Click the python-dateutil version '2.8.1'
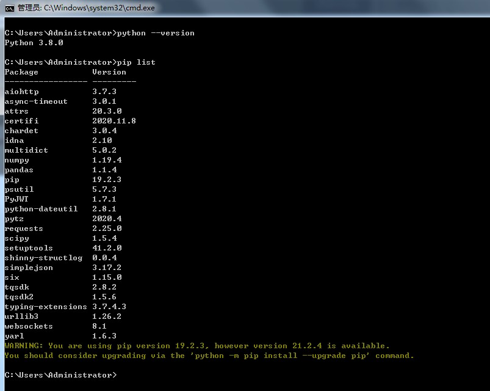The height and width of the screenshot is (391, 490). 104,209
